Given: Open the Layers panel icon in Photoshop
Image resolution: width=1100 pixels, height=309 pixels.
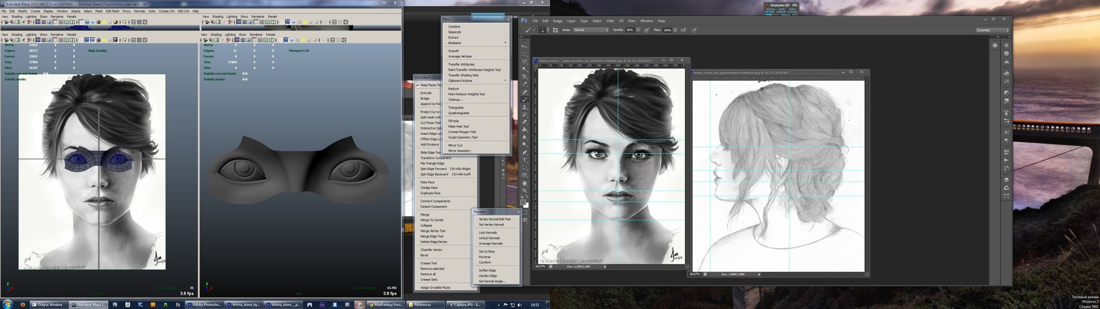Looking at the screenshot, I should point(1006,180).
